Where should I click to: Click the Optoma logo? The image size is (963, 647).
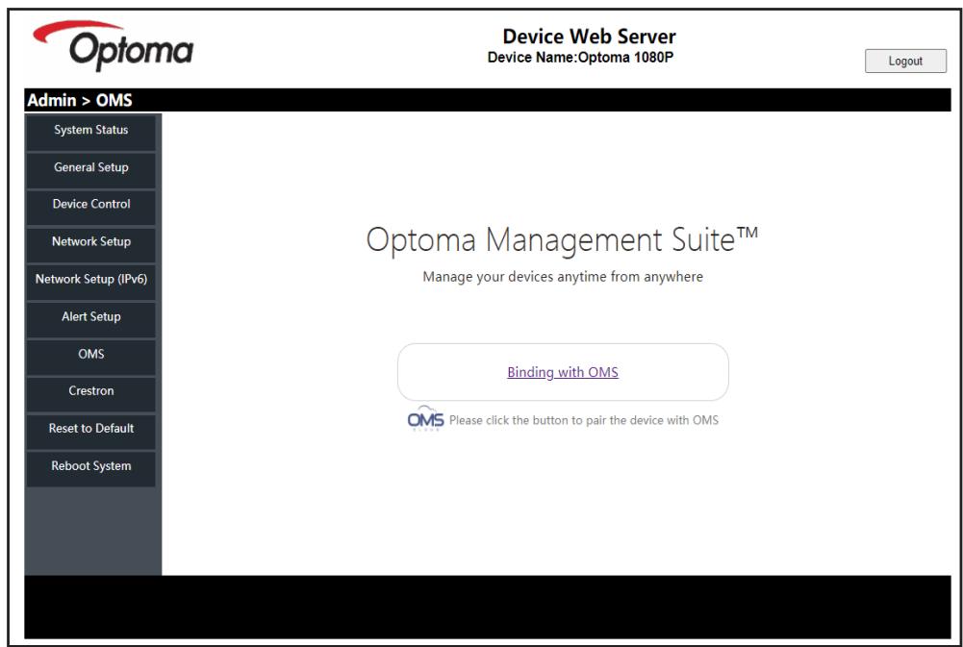(x=113, y=45)
